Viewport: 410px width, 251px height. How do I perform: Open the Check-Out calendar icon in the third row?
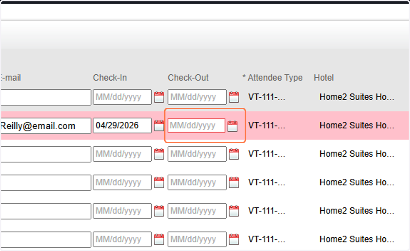(x=234, y=154)
